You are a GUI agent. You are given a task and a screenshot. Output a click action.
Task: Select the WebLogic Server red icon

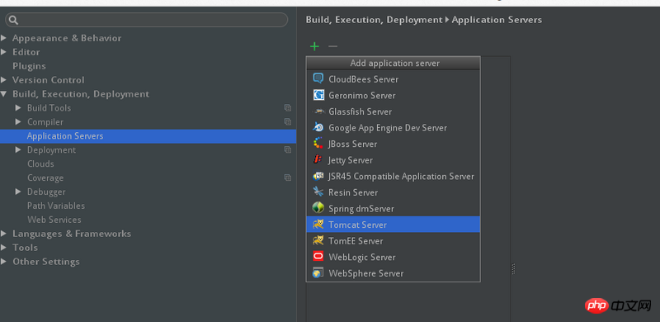pyautogui.click(x=318, y=257)
